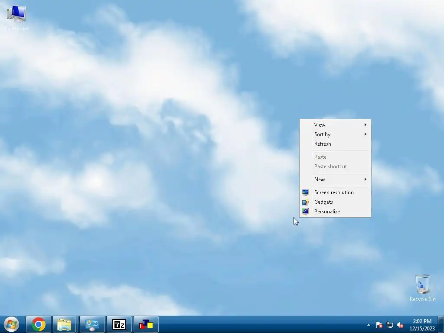Image resolution: width=444 pixels, height=333 pixels.
Task: Open Windows Explorer from the taskbar
Action: pos(64,324)
